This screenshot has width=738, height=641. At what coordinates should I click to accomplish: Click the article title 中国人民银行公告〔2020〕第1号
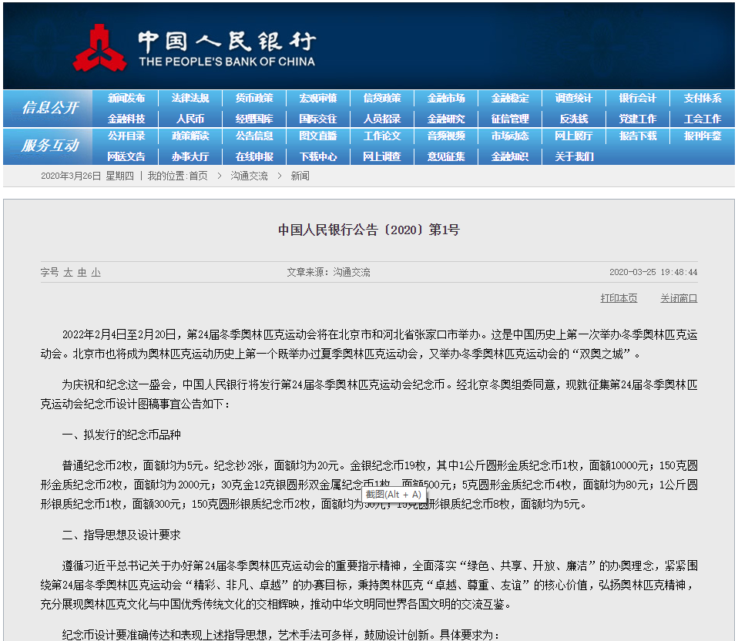(369, 230)
